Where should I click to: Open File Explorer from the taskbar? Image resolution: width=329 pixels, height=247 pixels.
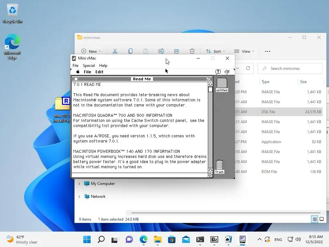coord(157,239)
